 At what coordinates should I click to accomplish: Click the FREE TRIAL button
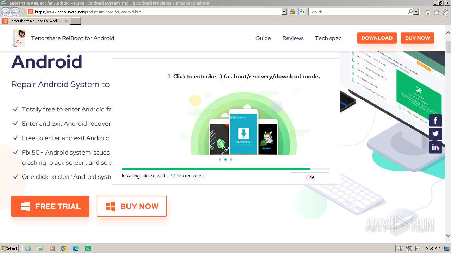[50, 206]
